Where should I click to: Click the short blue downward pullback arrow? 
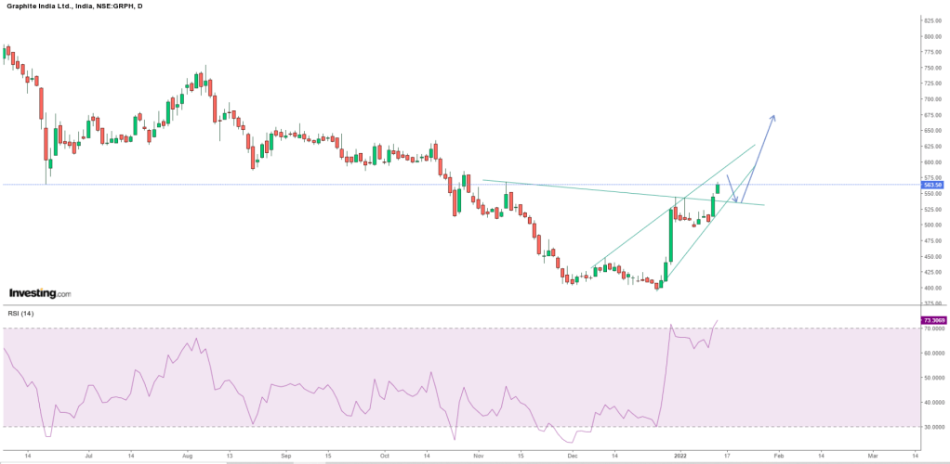click(732, 188)
